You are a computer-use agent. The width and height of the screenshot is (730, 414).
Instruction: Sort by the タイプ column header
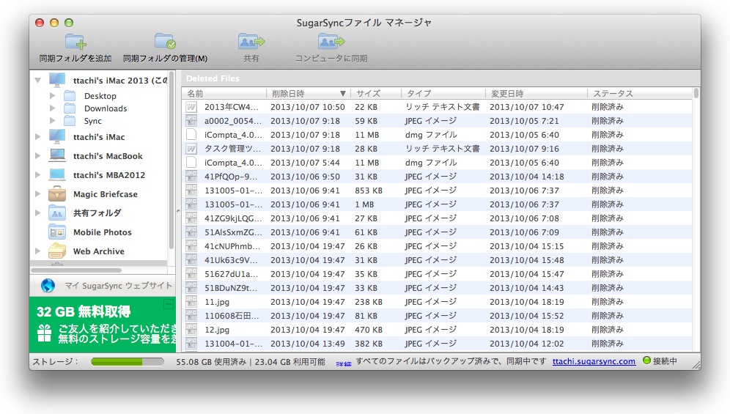pyautogui.click(x=443, y=93)
